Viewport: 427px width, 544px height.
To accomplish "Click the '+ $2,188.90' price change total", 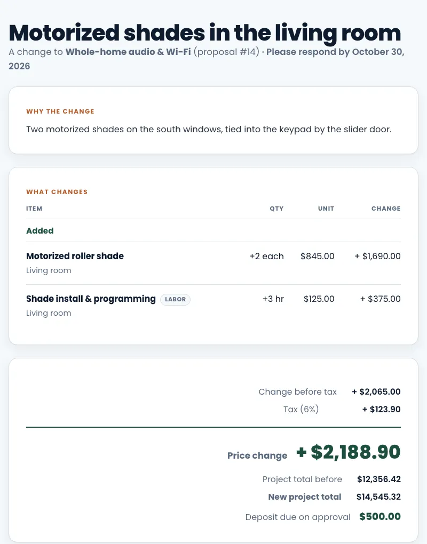I will 348,452.
